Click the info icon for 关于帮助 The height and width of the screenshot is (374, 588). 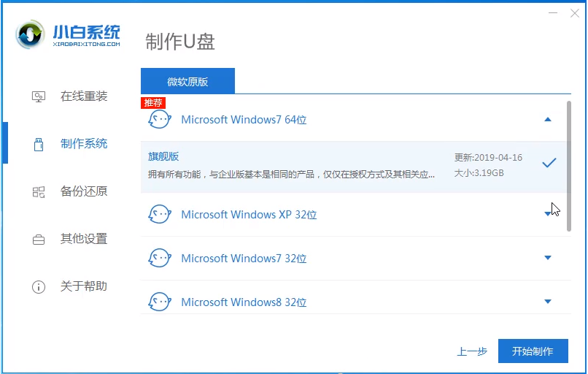[38, 287]
